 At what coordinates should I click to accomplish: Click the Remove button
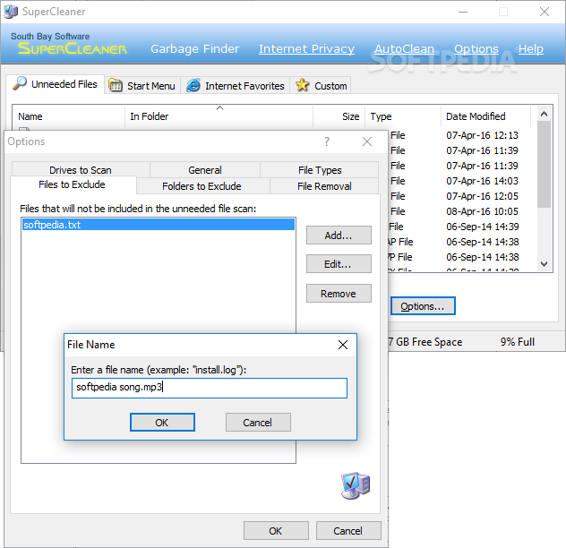[339, 293]
